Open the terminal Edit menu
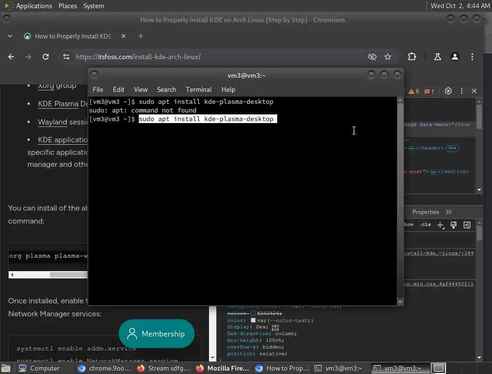Viewport: 492px width, 374px height. (x=118, y=89)
